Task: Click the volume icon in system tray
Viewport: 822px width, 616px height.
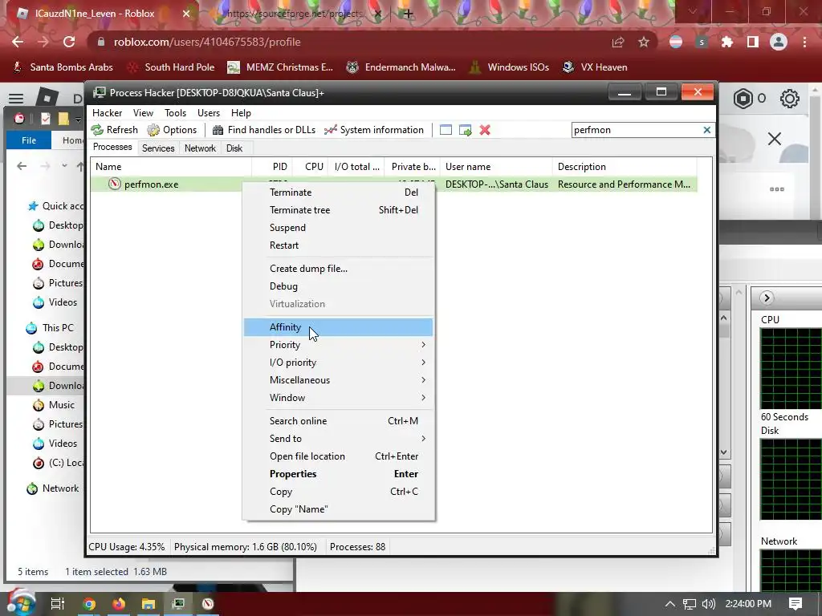Action: [708, 604]
